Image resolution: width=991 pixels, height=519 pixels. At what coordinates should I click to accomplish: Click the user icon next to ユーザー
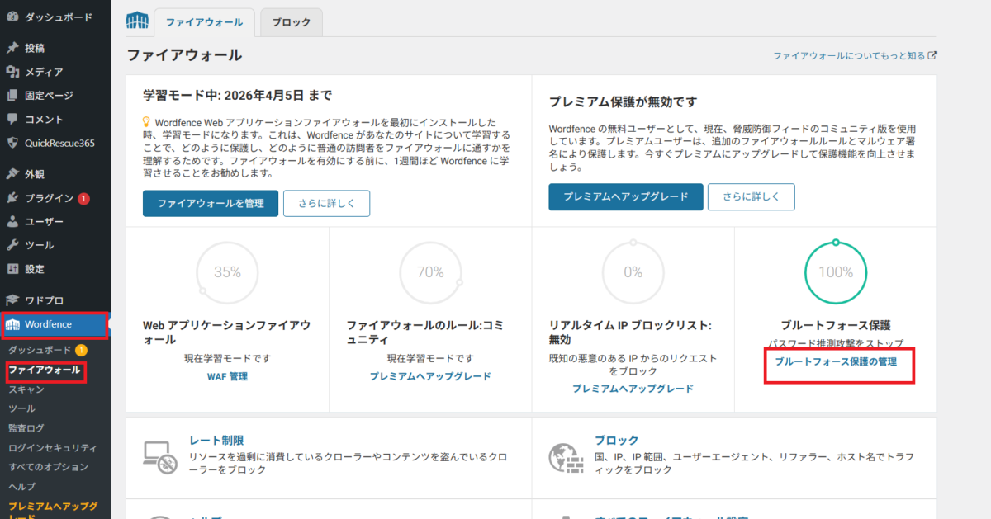coord(12,221)
